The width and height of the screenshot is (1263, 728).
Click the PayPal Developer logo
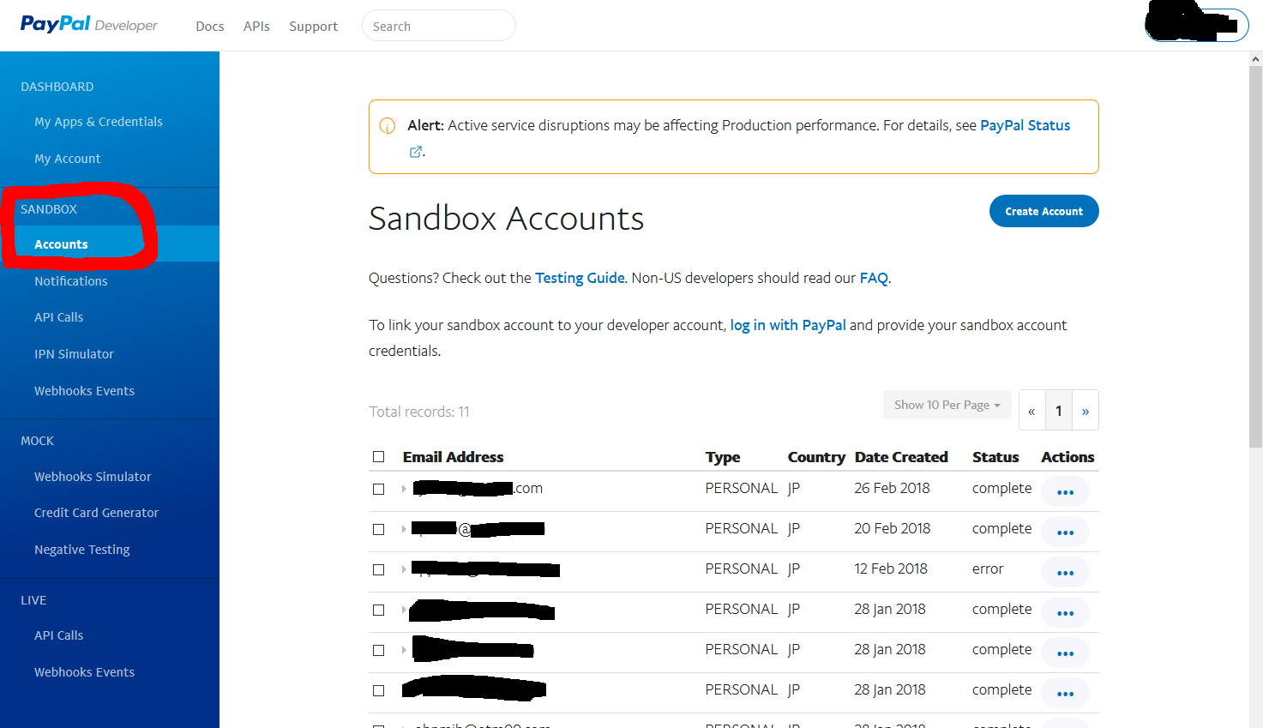(x=88, y=25)
